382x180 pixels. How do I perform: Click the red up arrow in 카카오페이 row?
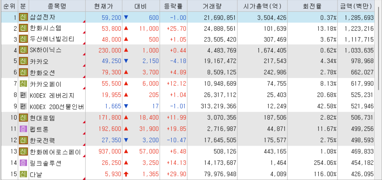pos(126,84)
